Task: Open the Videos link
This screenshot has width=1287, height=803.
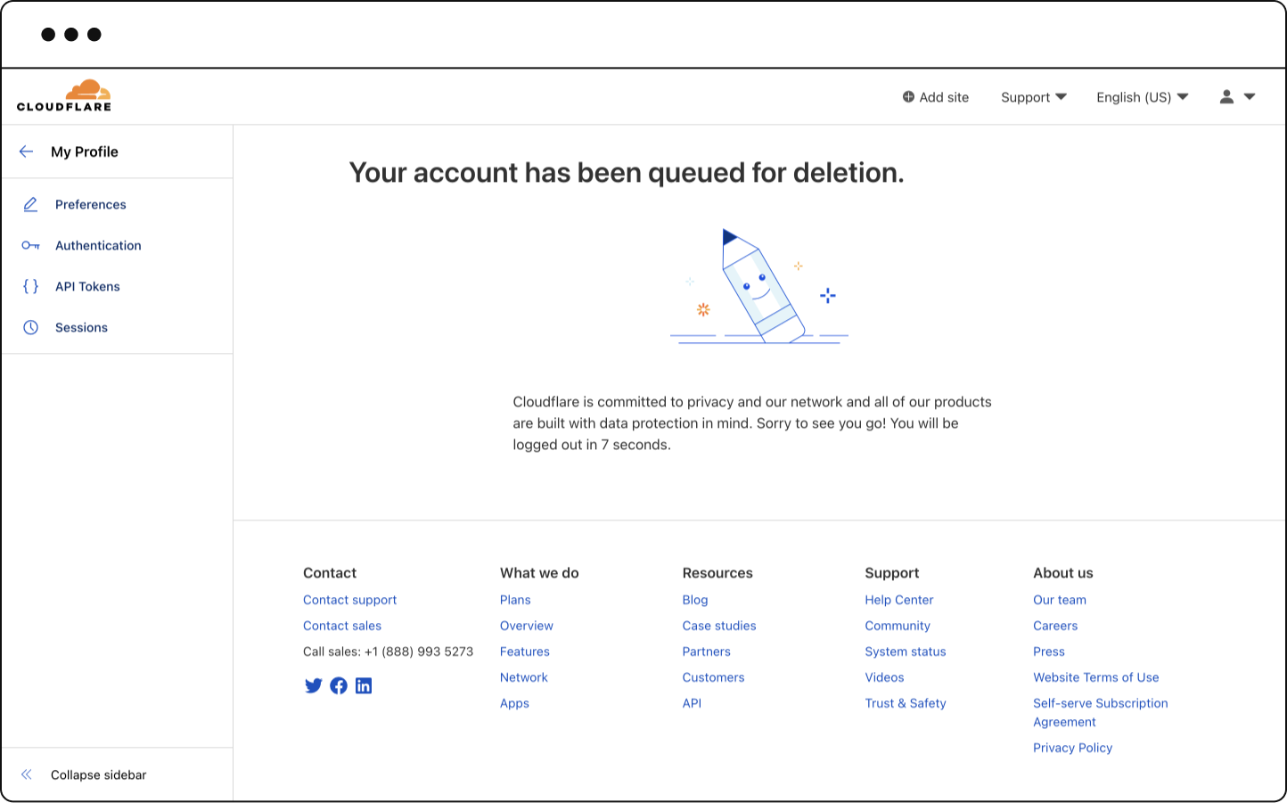Action: pyautogui.click(x=884, y=677)
